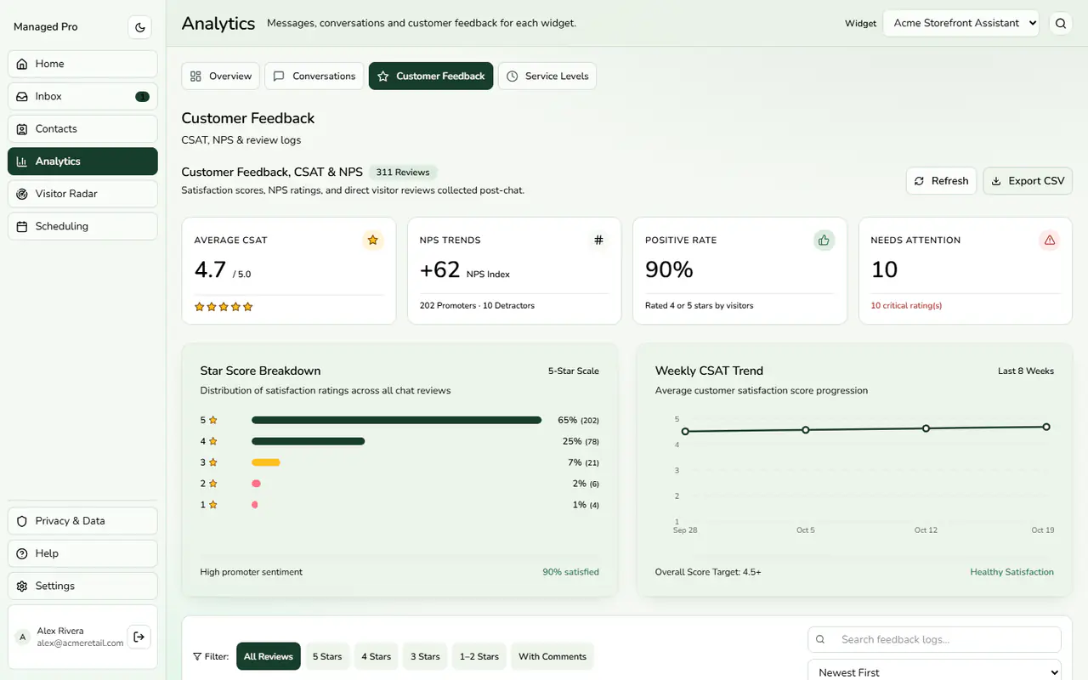Viewport: 1088px width, 680px height.
Task: Switch to the Overview tab
Action: pyautogui.click(x=220, y=76)
